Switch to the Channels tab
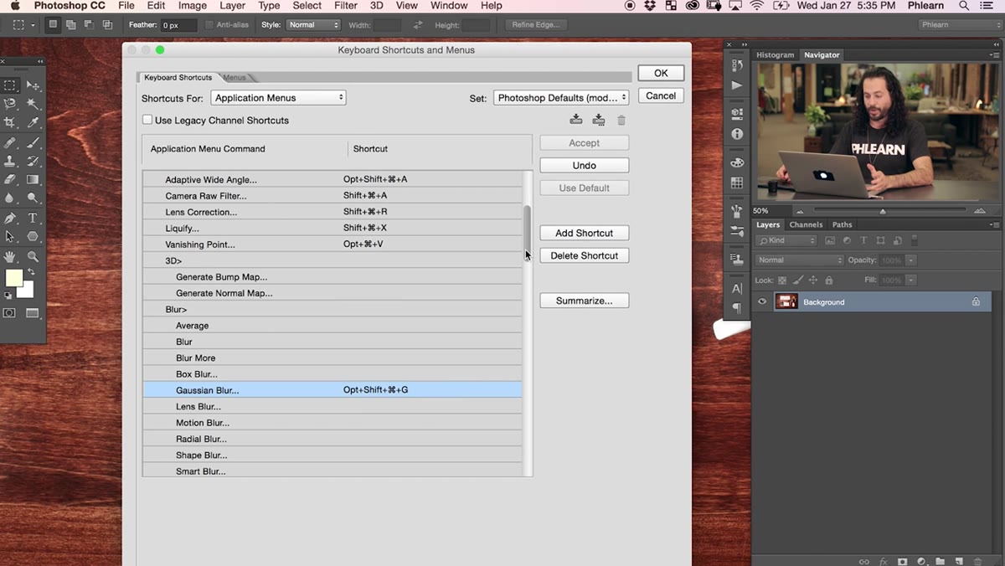This screenshot has width=1005, height=566. [x=806, y=224]
